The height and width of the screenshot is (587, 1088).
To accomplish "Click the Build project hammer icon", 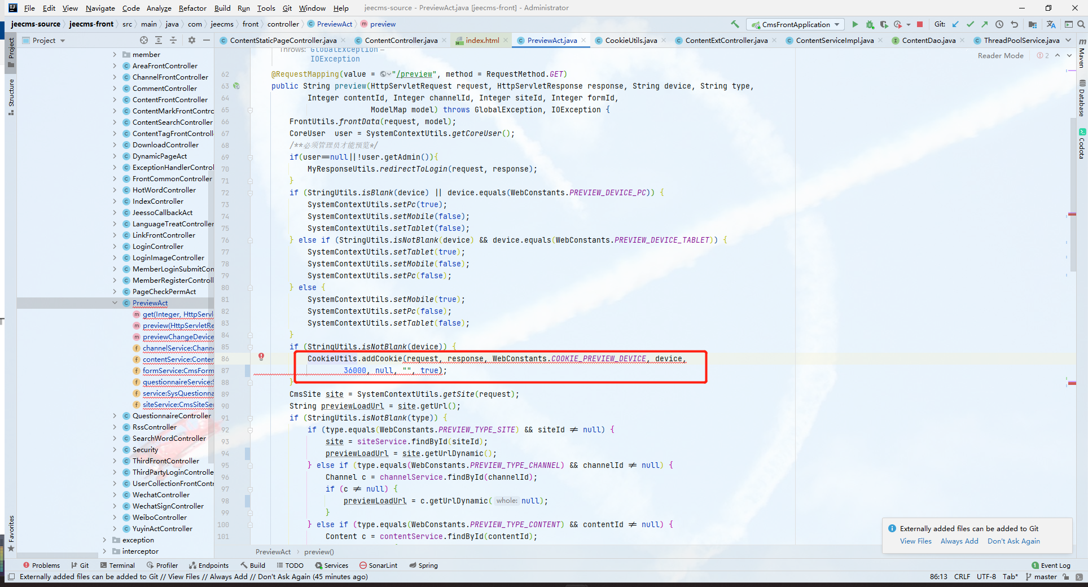I will [735, 24].
